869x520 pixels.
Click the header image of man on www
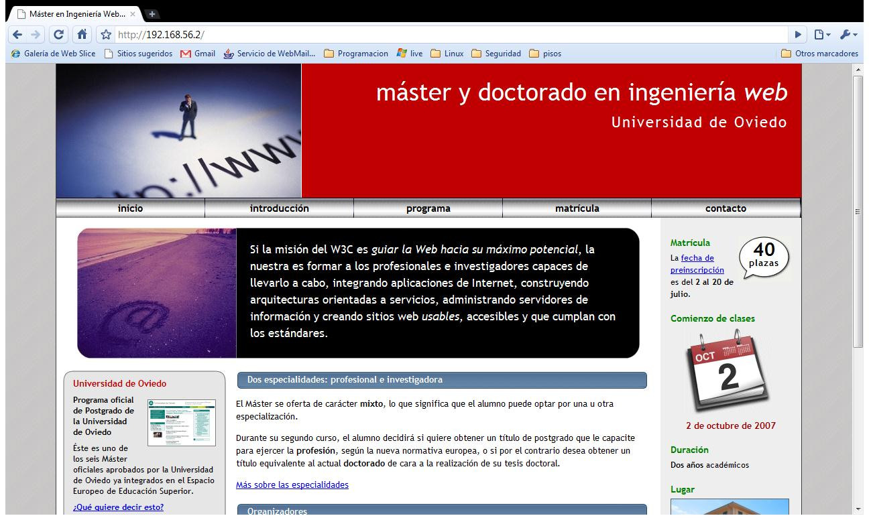click(x=179, y=131)
